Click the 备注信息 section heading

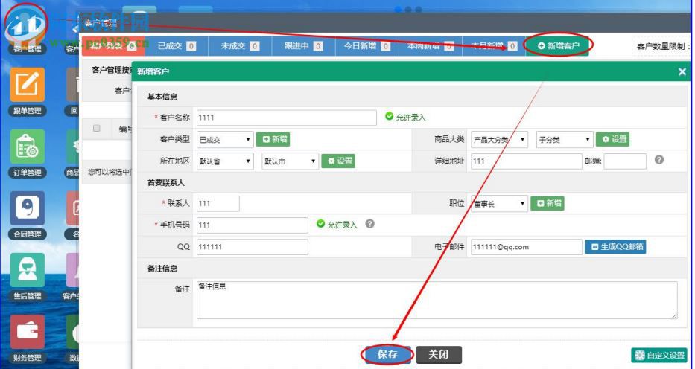pyautogui.click(x=162, y=269)
